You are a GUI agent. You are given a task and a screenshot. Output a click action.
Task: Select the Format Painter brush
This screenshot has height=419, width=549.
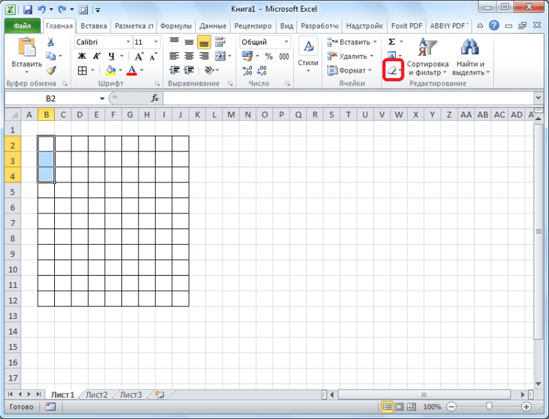tap(51, 71)
